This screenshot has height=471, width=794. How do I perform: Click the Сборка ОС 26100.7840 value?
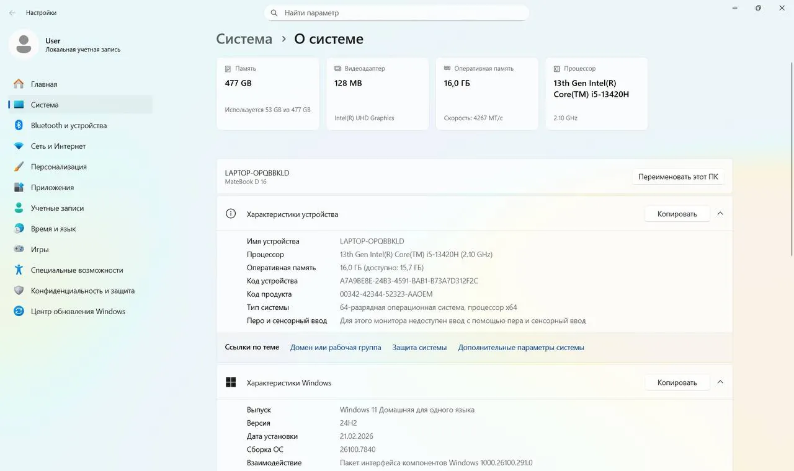click(x=358, y=449)
